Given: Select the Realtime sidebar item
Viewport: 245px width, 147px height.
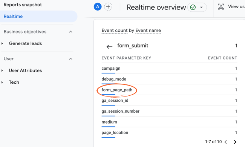Looking at the screenshot, I should pyautogui.click(x=38, y=17).
